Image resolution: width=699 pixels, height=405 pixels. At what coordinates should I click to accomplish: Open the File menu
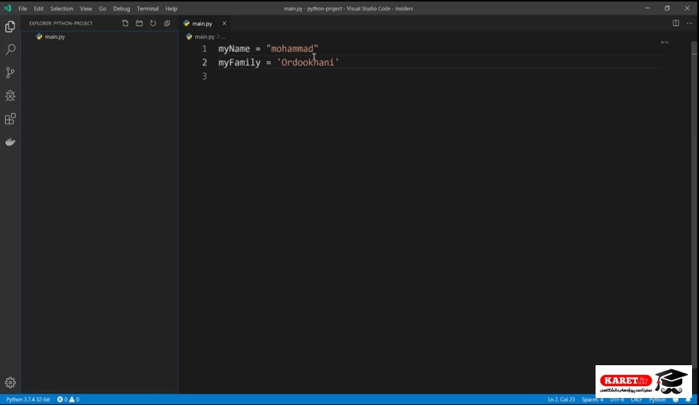[23, 8]
